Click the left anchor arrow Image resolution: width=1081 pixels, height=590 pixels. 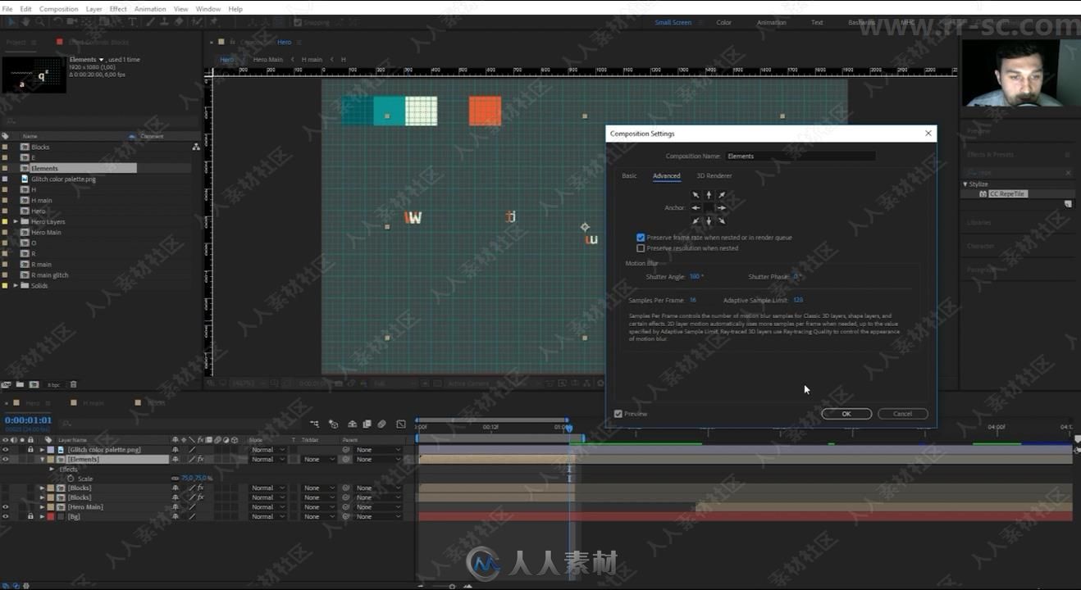(x=696, y=208)
